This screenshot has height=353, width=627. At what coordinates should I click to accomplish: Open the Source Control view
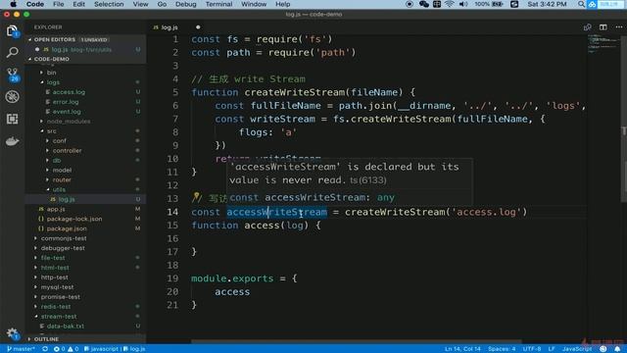pos(13,75)
